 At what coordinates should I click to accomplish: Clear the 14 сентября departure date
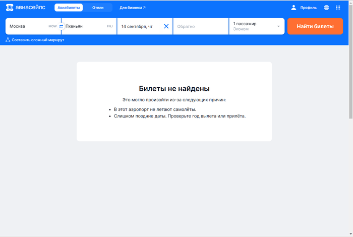(x=166, y=26)
